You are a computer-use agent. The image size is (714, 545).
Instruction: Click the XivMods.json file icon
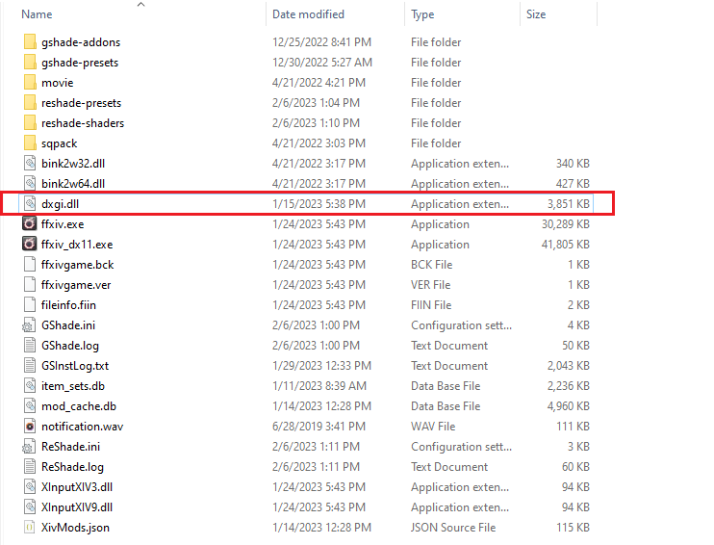click(x=30, y=528)
